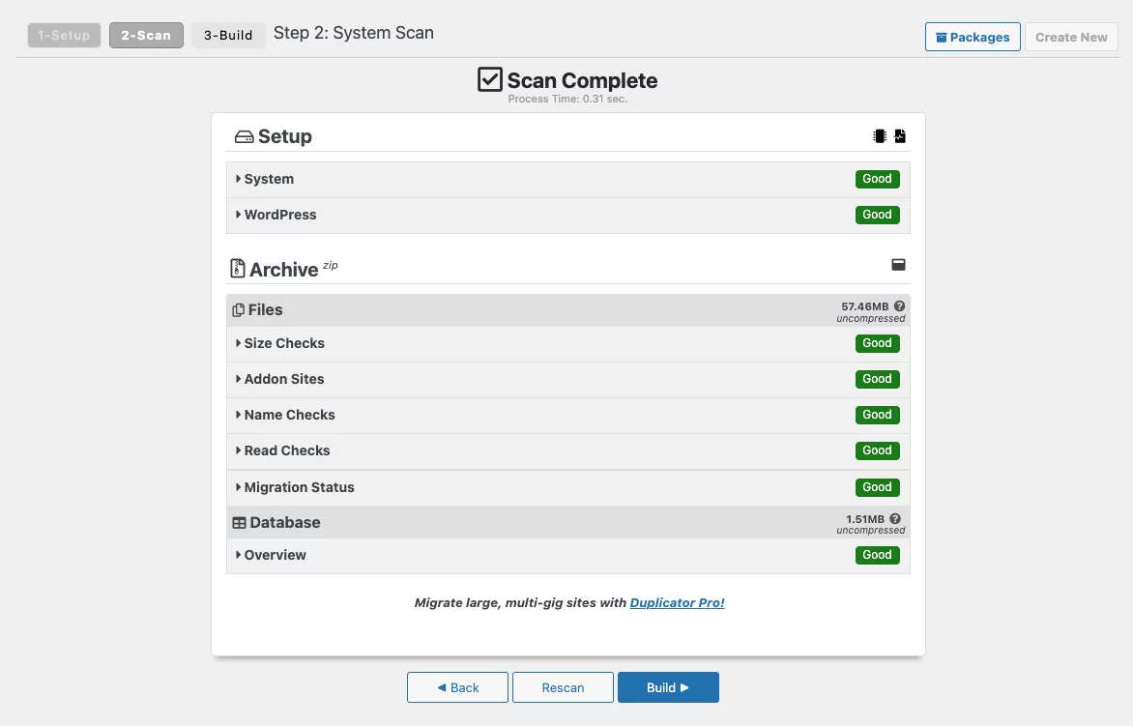The width and height of the screenshot is (1133, 726).
Task: Click the zip file icon beside Archive
Action: click(x=237, y=269)
